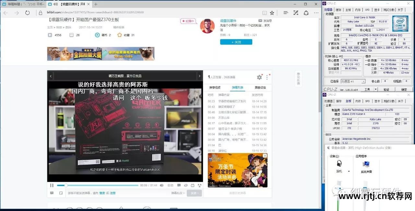Open the reading view book icon

coord(265,13)
